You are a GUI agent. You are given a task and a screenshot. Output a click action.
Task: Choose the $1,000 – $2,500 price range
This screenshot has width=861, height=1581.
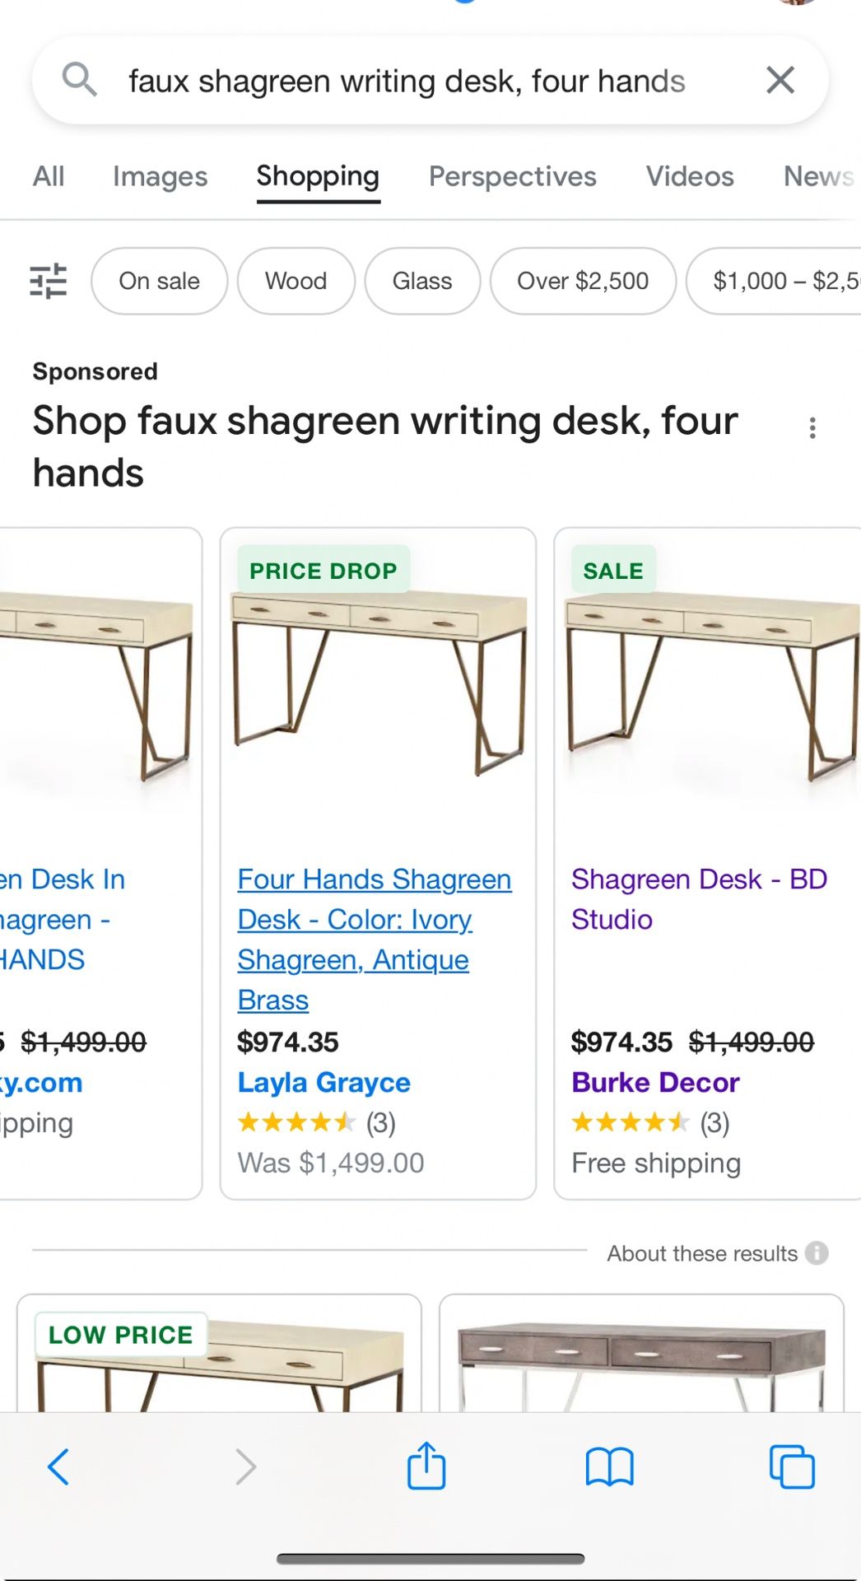coord(784,281)
